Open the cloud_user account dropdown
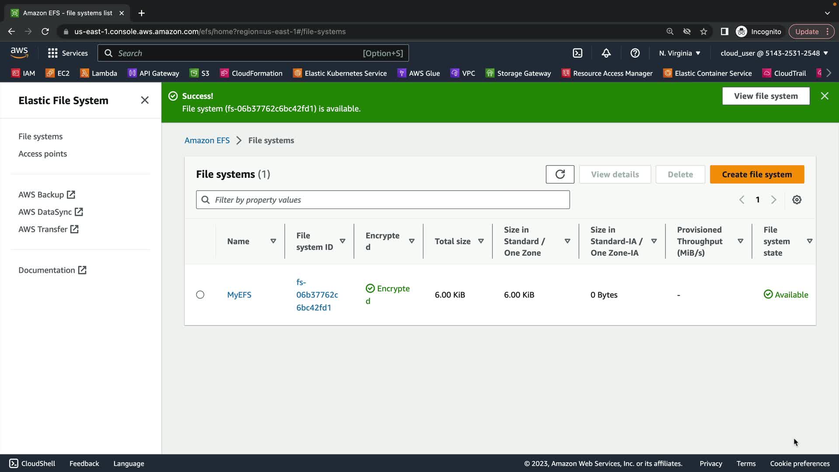Viewport: 839px width, 472px height. point(774,53)
